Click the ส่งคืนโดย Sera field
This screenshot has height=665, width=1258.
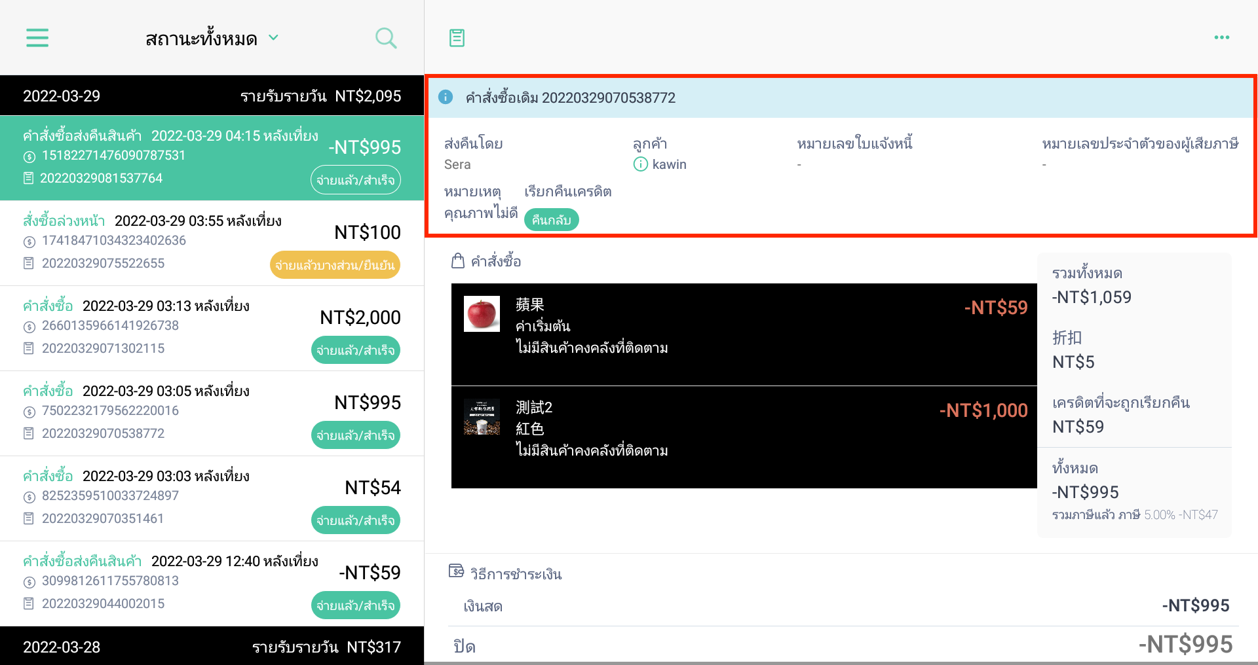(473, 154)
